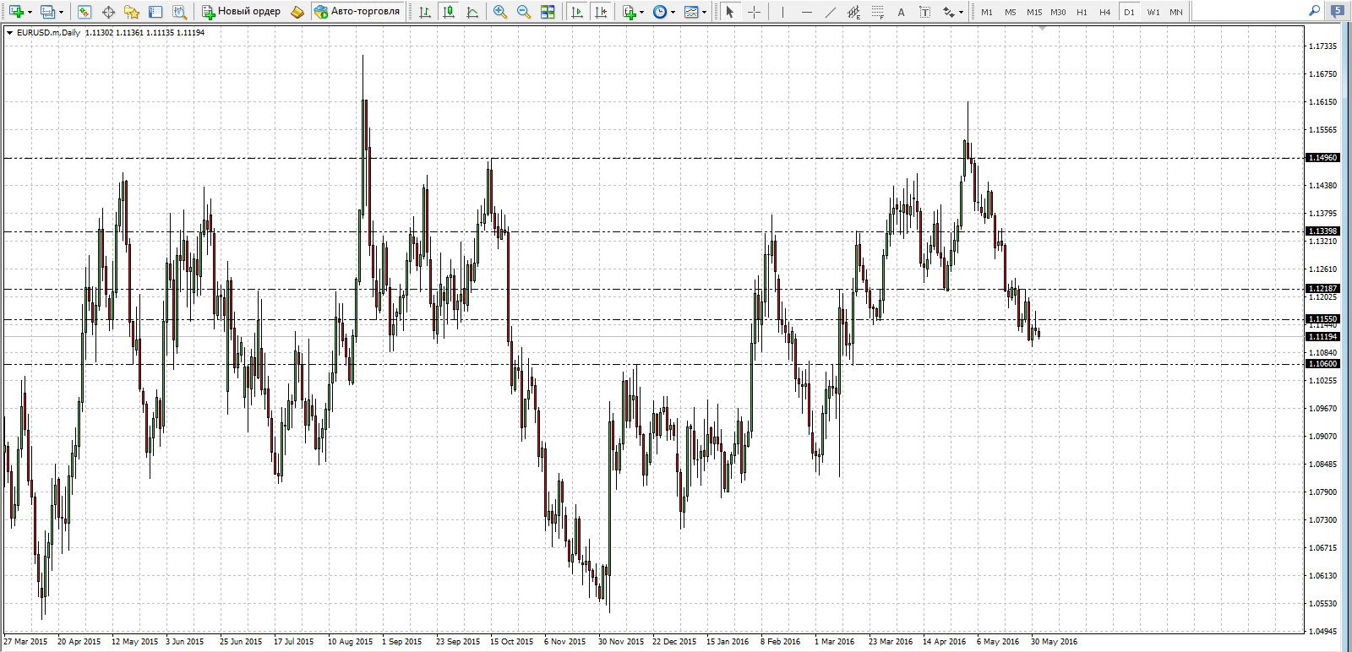Click the 1.14960 horizontal line label

point(1322,158)
